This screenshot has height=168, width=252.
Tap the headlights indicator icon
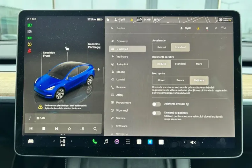(x=30, y=25)
